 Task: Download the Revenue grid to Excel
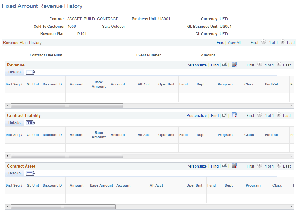click(234, 65)
